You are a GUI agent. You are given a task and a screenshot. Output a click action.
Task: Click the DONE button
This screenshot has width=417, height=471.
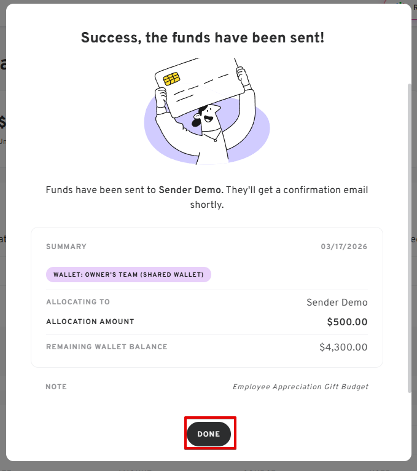click(x=208, y=434)
